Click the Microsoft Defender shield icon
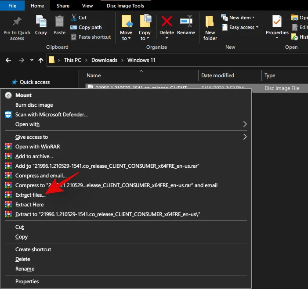308x289 pixels. click(x=8, y=115)
